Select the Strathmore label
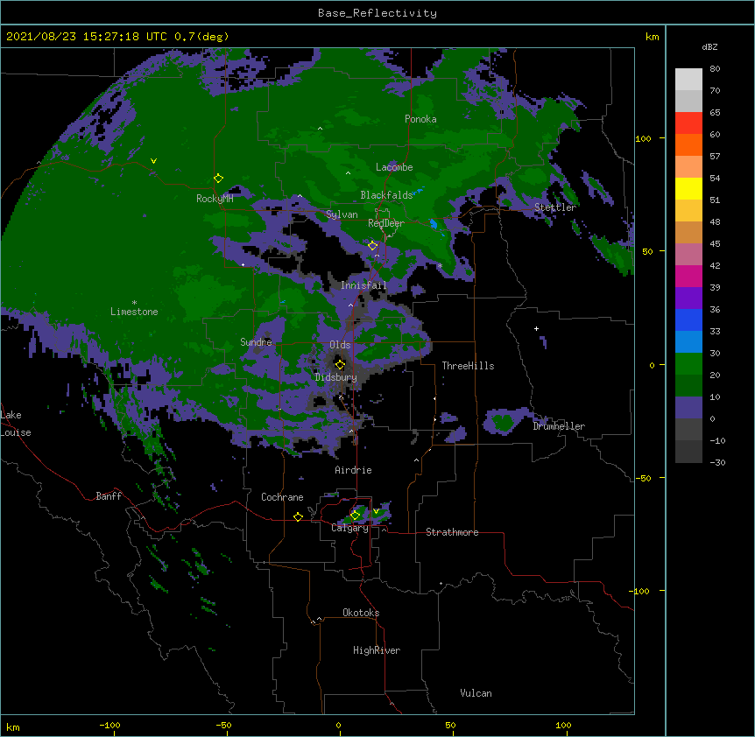The height and width of the screenshot is (737, 755). (x=452, y=532)
